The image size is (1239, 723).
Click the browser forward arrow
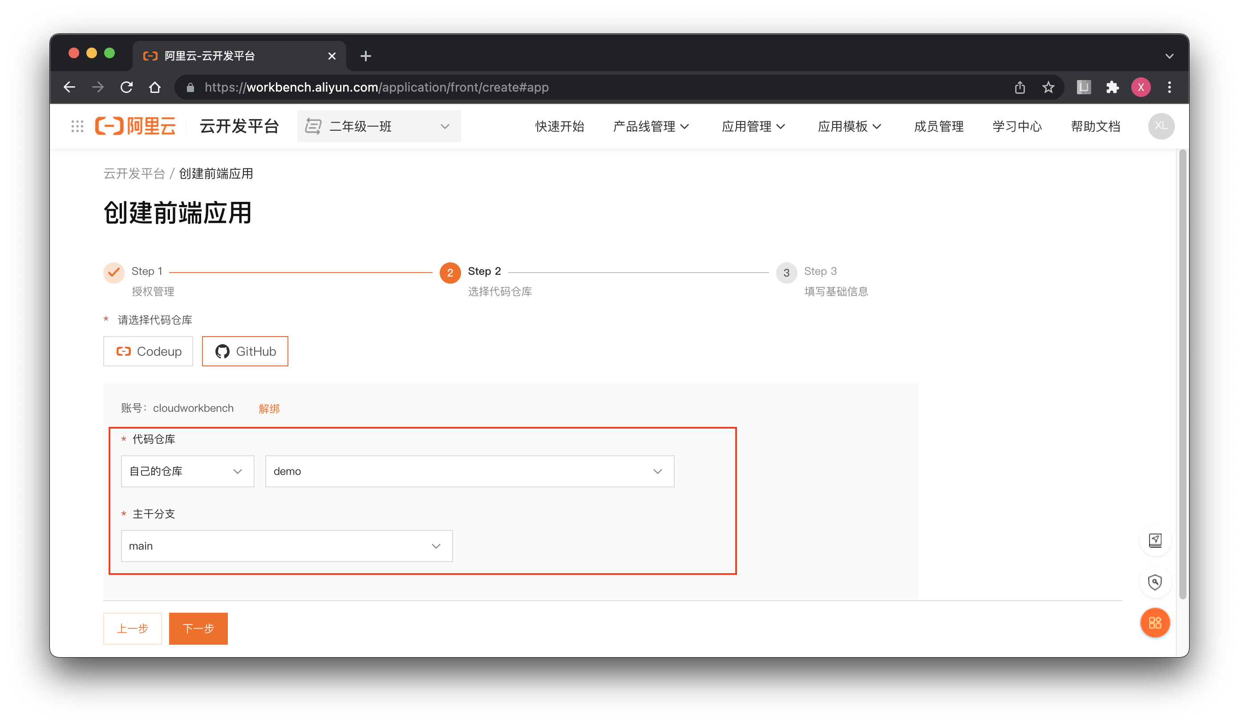(x=98, y=88)
